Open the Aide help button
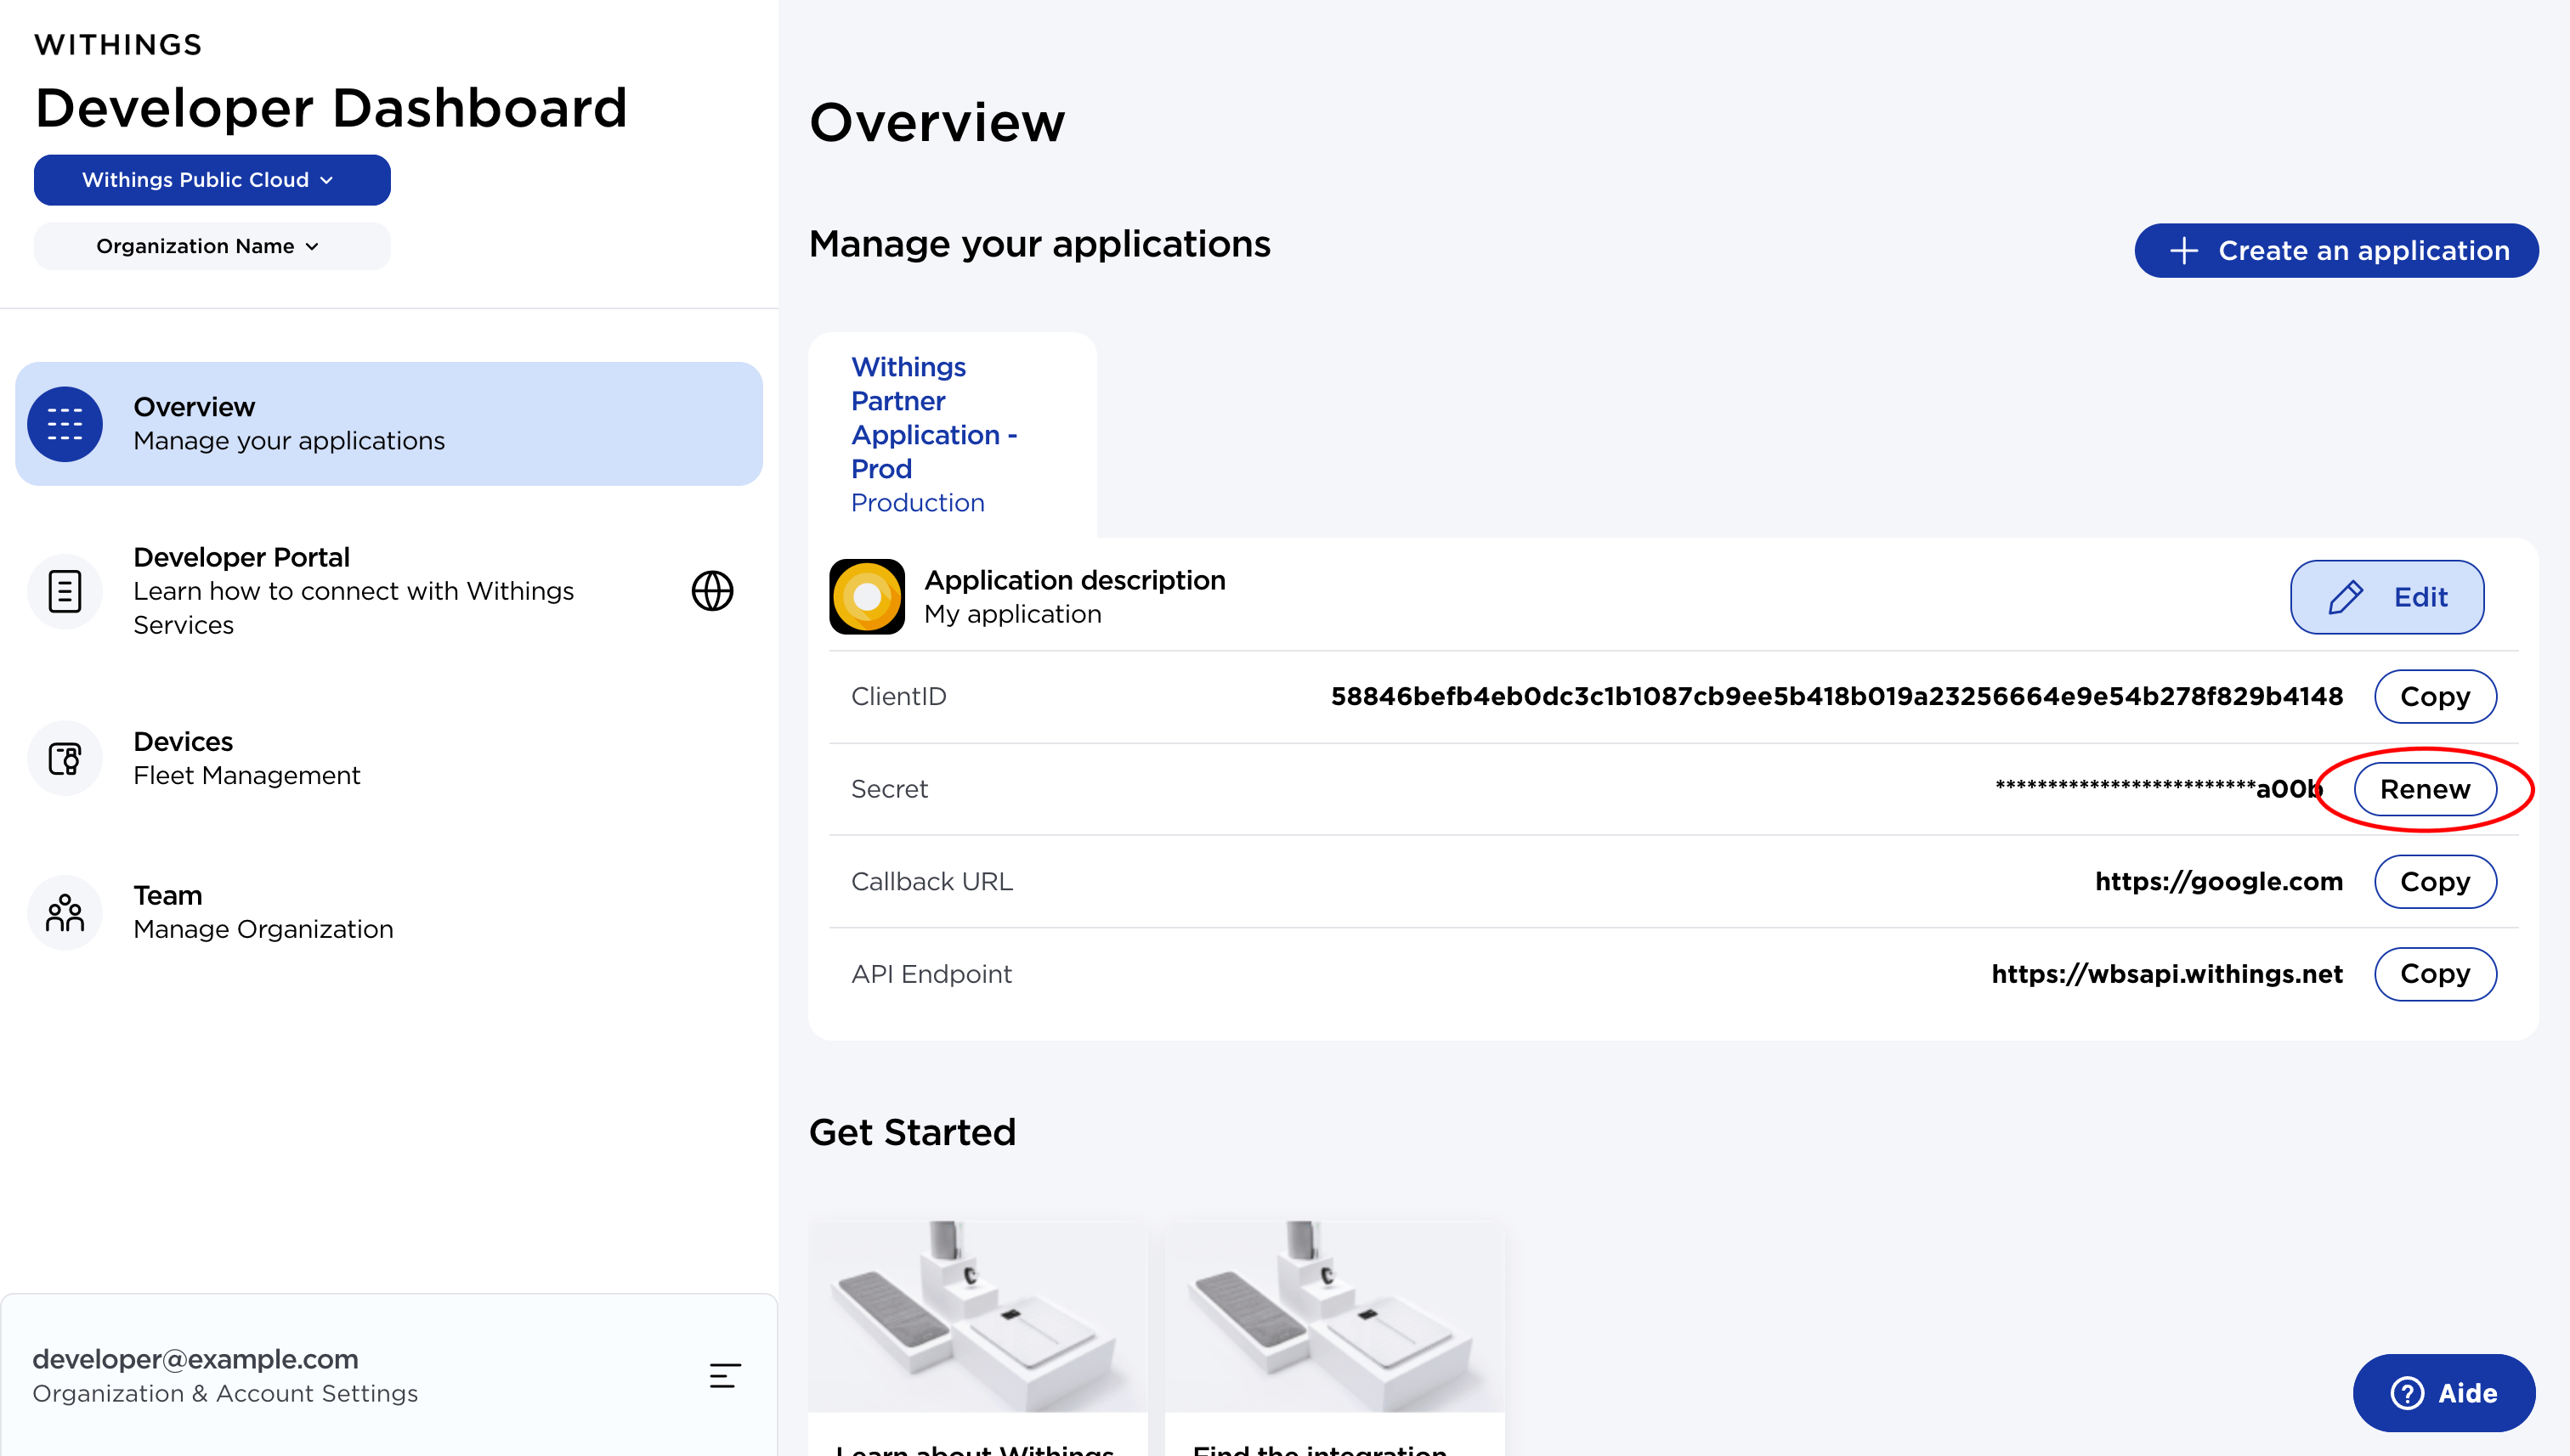 point(2444,1393)
